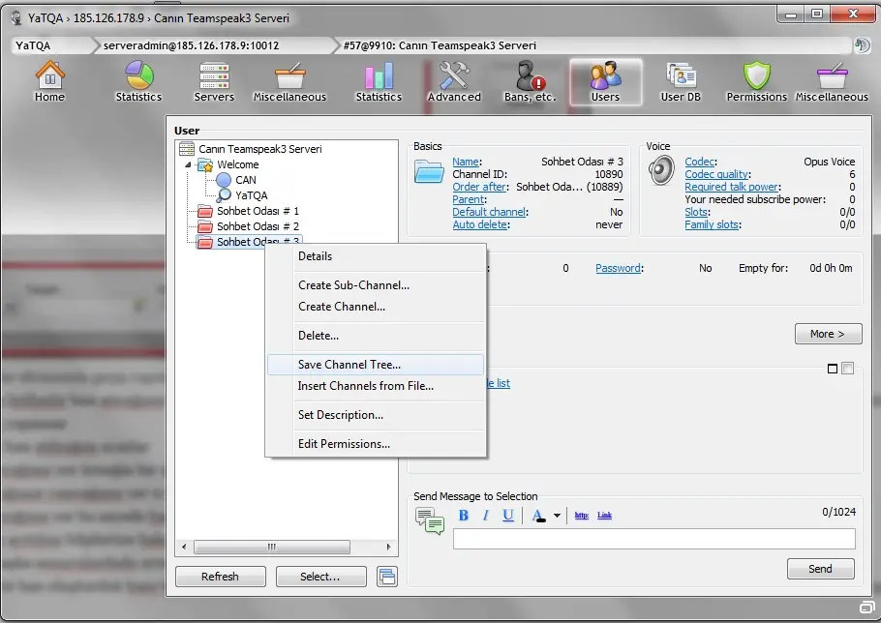Click the Slots link

(x=696, y=212)
